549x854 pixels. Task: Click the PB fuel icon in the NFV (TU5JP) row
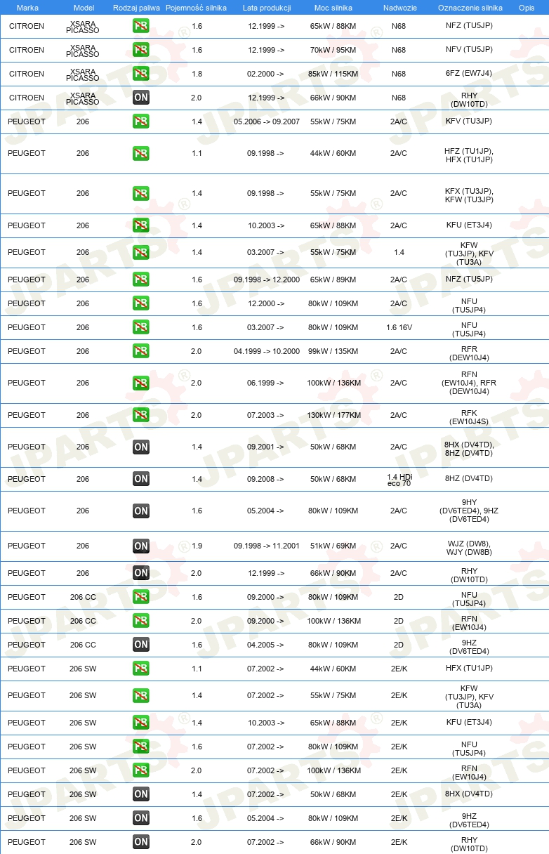pyautogui.click(x=141, y=51)
